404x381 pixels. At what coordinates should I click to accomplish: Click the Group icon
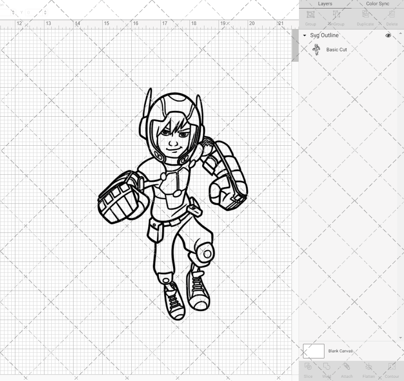(310, 15)
